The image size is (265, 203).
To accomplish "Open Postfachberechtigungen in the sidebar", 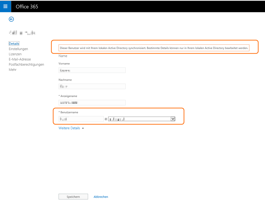I will click(26, 64).
